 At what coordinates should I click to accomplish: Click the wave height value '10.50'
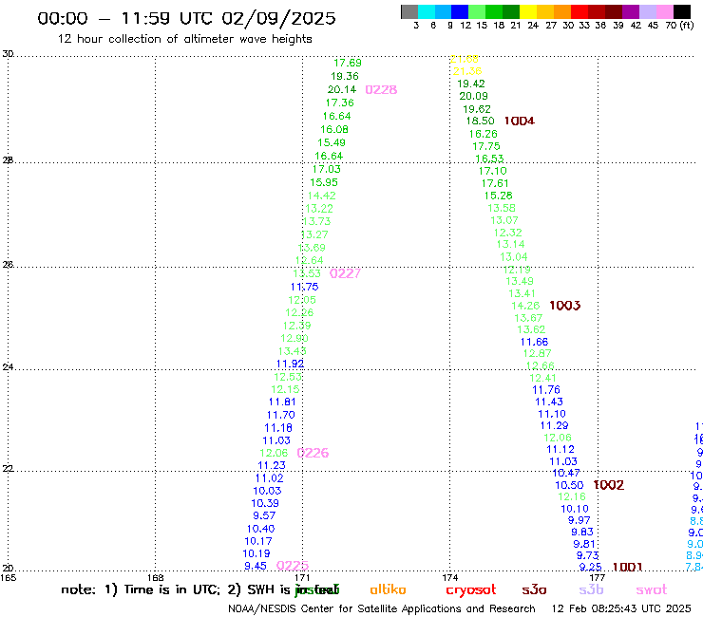(x=569, y=485)
